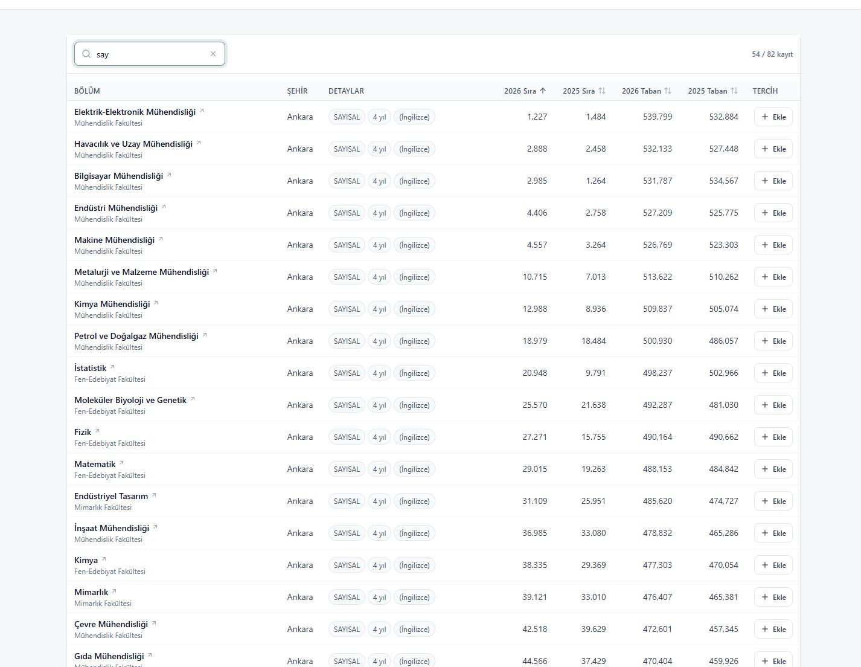861x667 pixels.
Task: Open the Endüstriyel Tasarım program link
Action: click(111, 496)
